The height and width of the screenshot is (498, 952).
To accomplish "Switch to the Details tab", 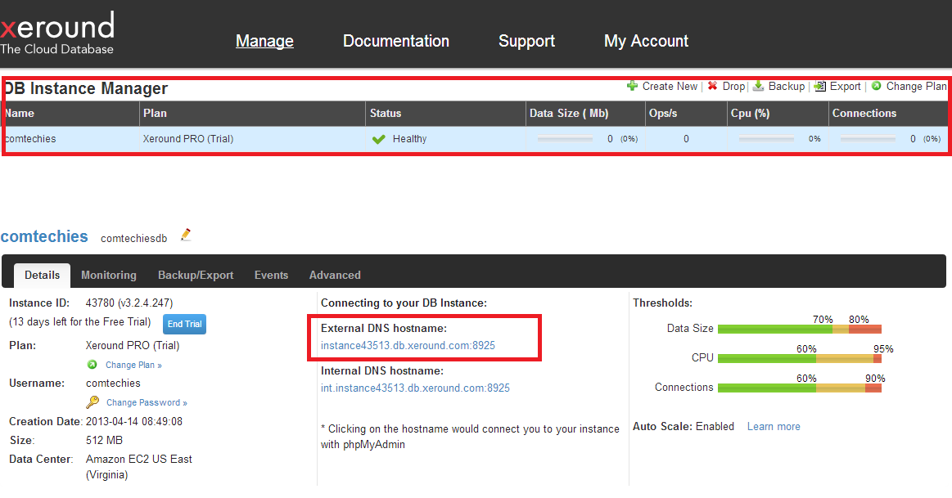I will [42, 275].
